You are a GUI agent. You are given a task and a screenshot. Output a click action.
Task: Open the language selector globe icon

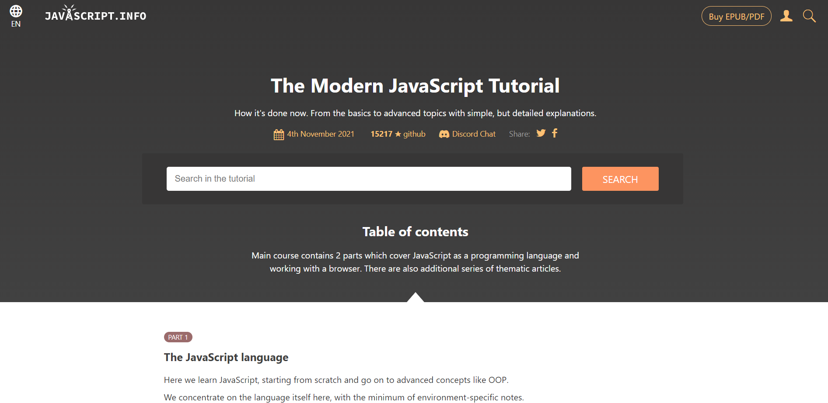tap(16, 11)
